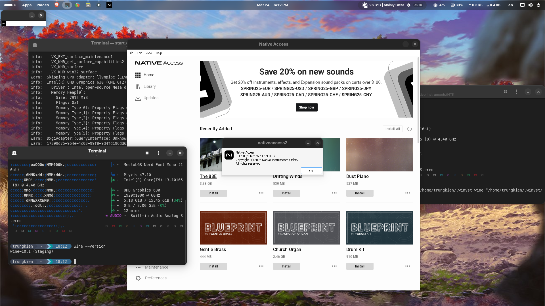Open the Apps menu in top panel

click(27, 5)
